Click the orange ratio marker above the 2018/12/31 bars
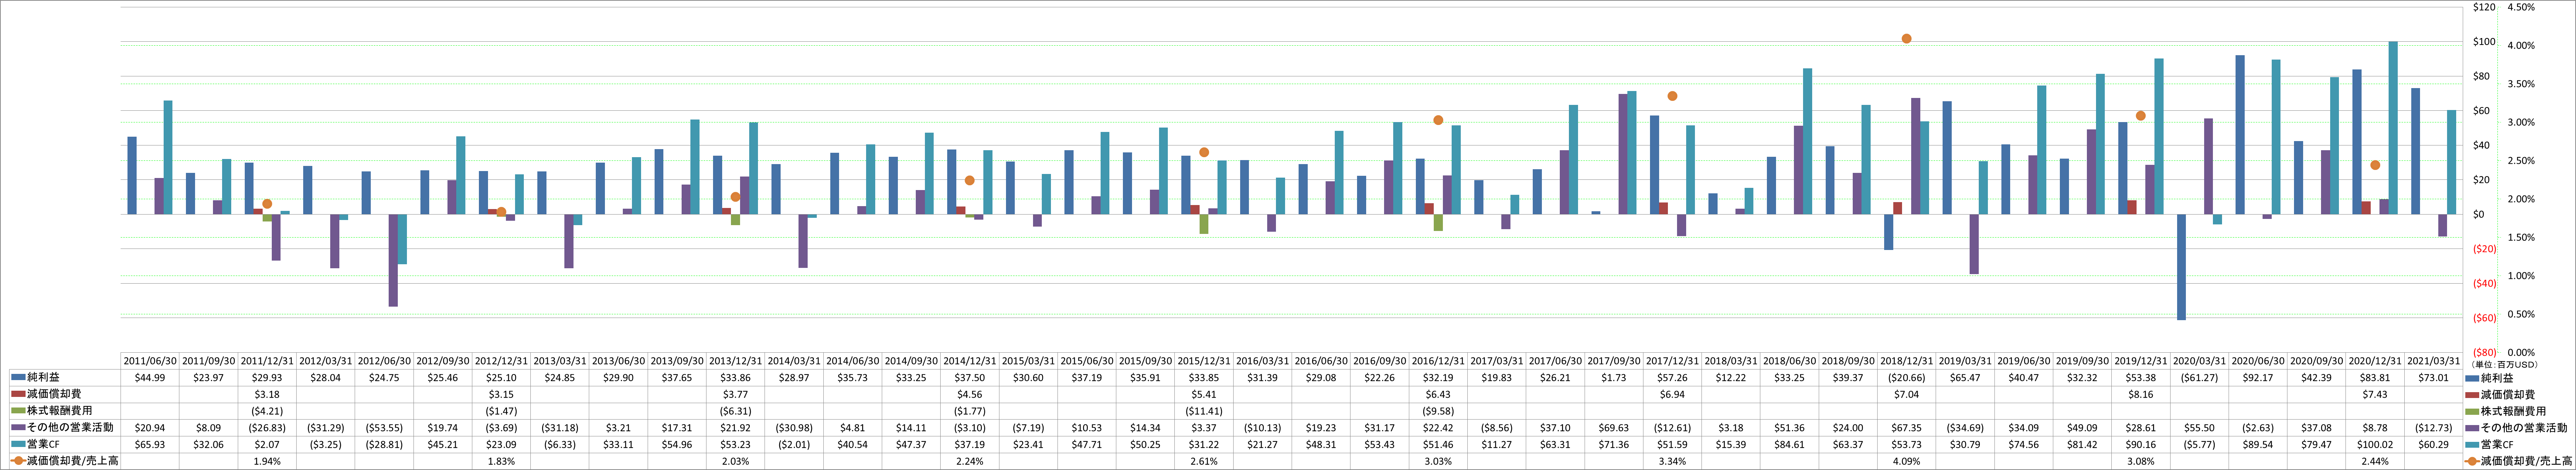 pyautogui.click(x=1906, y=39)
